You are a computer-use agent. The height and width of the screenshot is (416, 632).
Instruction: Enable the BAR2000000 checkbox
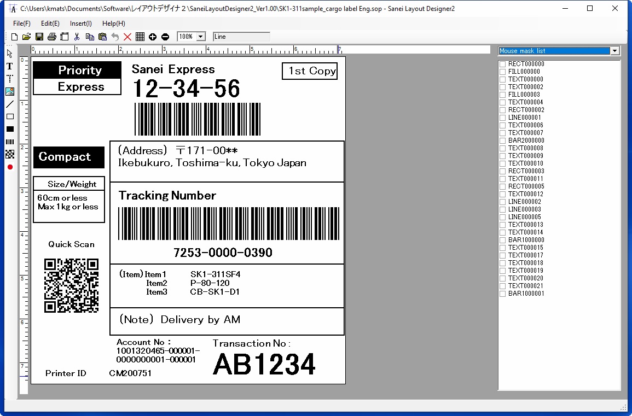(x=502, y=140)
